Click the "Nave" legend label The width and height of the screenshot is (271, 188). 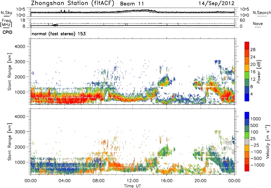pyautogui.click(x=258, y=24)
